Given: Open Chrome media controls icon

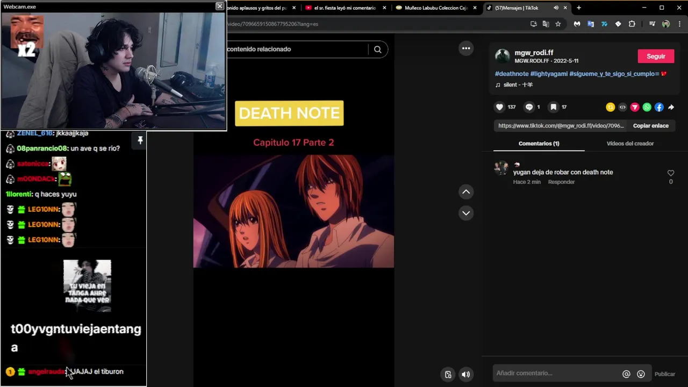Looking at the screenshot, I should [x=652, y=24].
